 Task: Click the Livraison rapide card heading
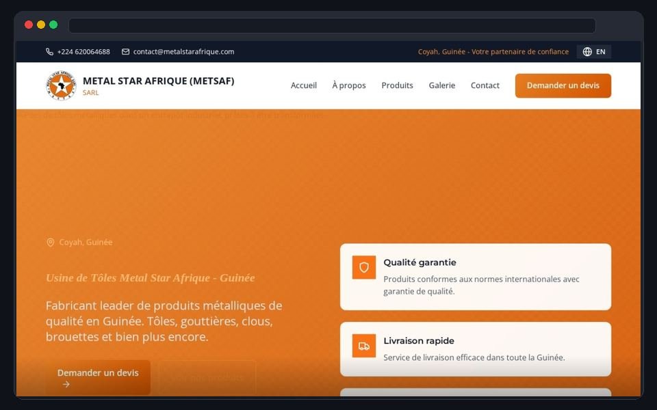tap(419, 340)
